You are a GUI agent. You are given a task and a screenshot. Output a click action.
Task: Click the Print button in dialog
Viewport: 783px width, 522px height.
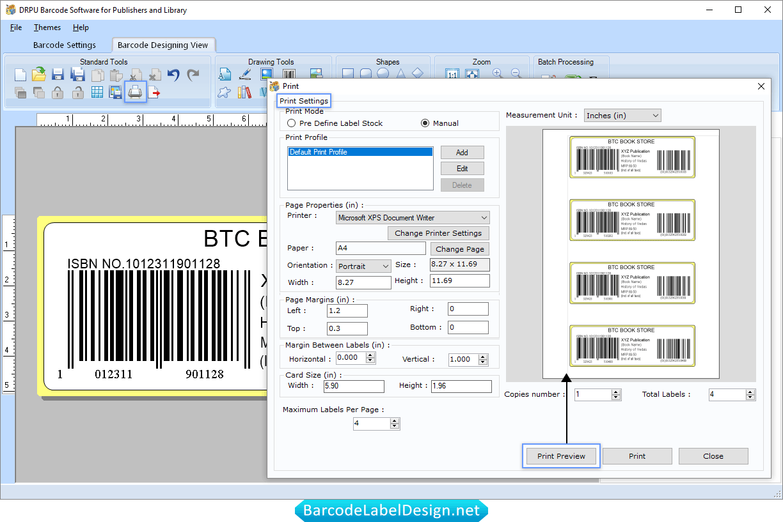637,456
